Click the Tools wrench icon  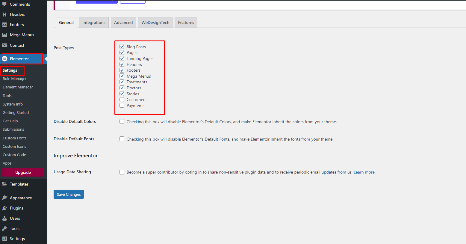tap(4, 228)
